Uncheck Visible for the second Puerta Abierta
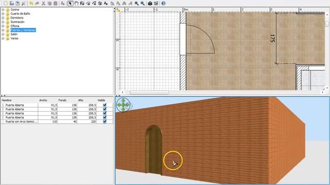This screenshot has height=185, width=330. [x=105, y=109]
